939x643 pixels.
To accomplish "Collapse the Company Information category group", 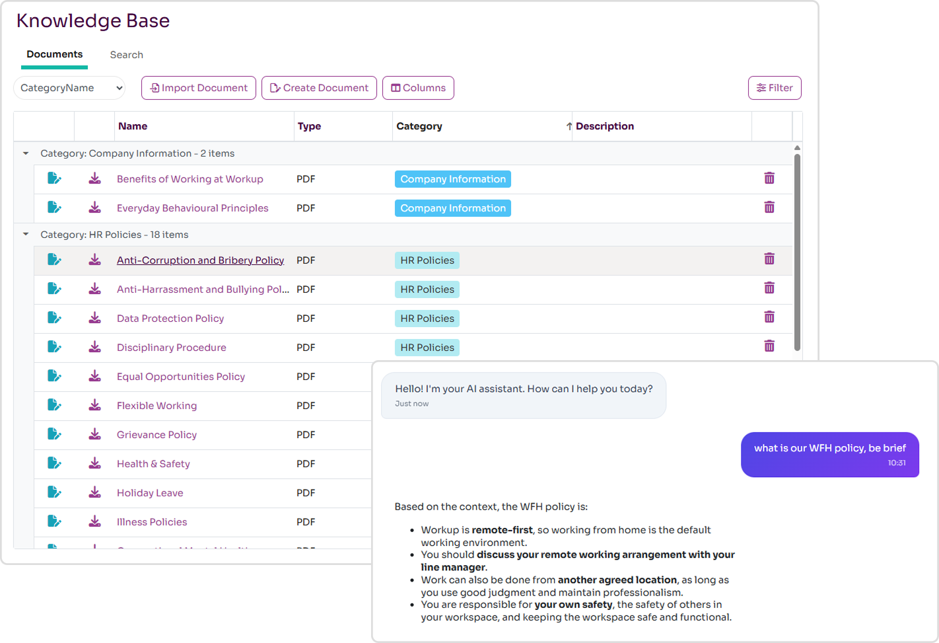I will (26, 153).
